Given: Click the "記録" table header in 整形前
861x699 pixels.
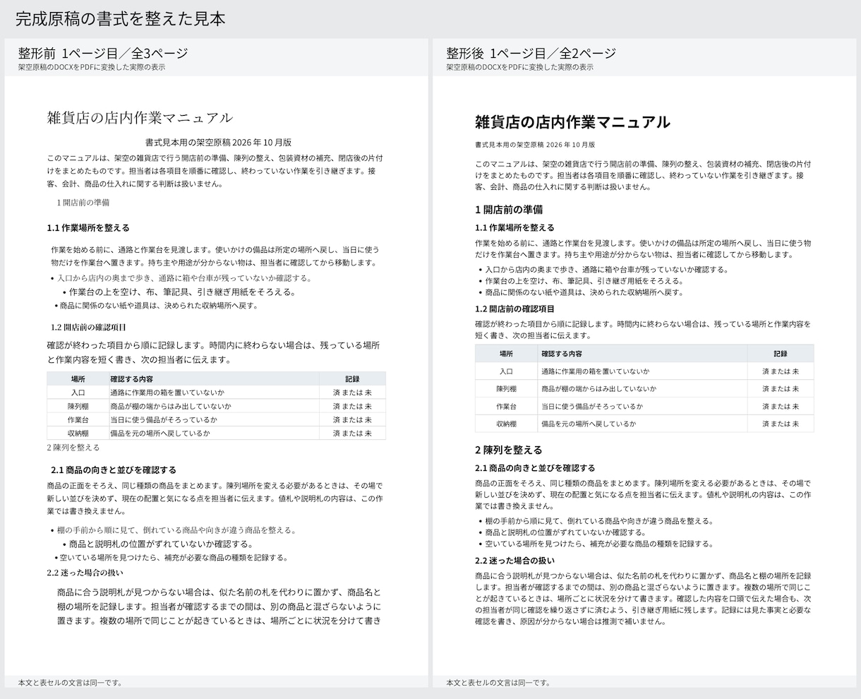Looking at the screenshot, I should [x=352, y=379].
